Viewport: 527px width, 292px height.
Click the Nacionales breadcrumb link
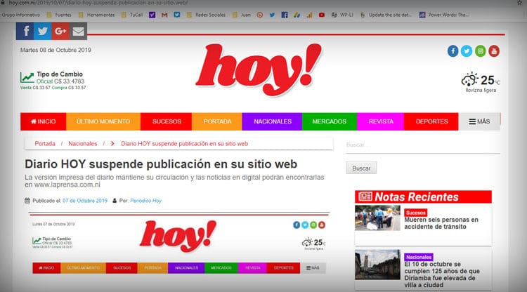[83, 144]
